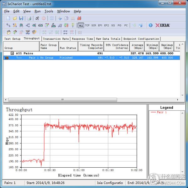Click the Cut scissors icon

pyautogui.click(x=60, y=18)
